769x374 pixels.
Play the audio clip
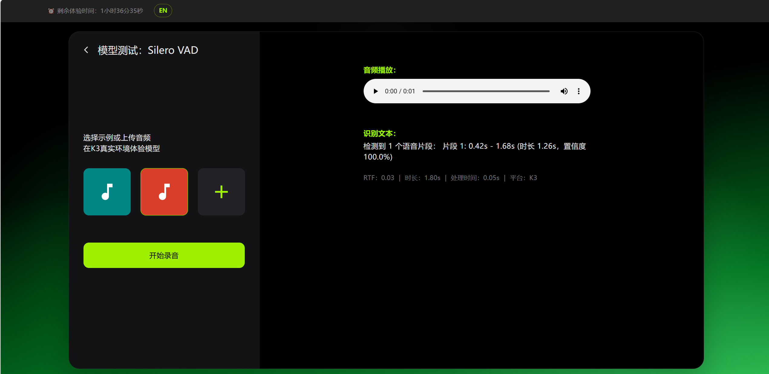(x=375, y=91)
